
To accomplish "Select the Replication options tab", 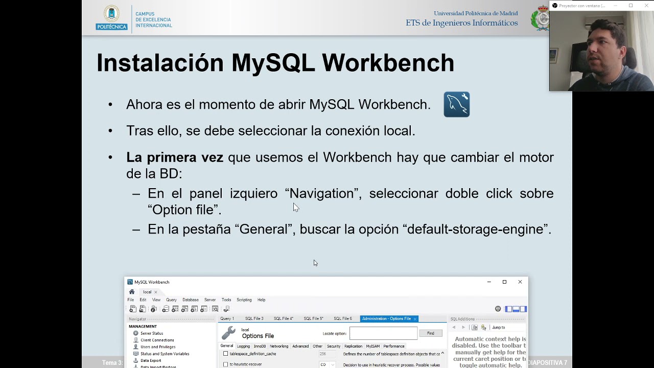I will click(353, 347).
